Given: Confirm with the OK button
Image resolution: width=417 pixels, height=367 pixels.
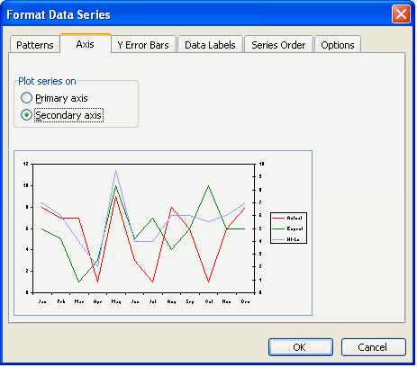Looking at the screenshot, I should coord(301,347).
